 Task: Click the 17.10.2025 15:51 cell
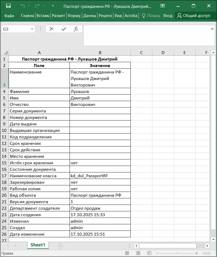pyautogui.click(x=100, y=234)
